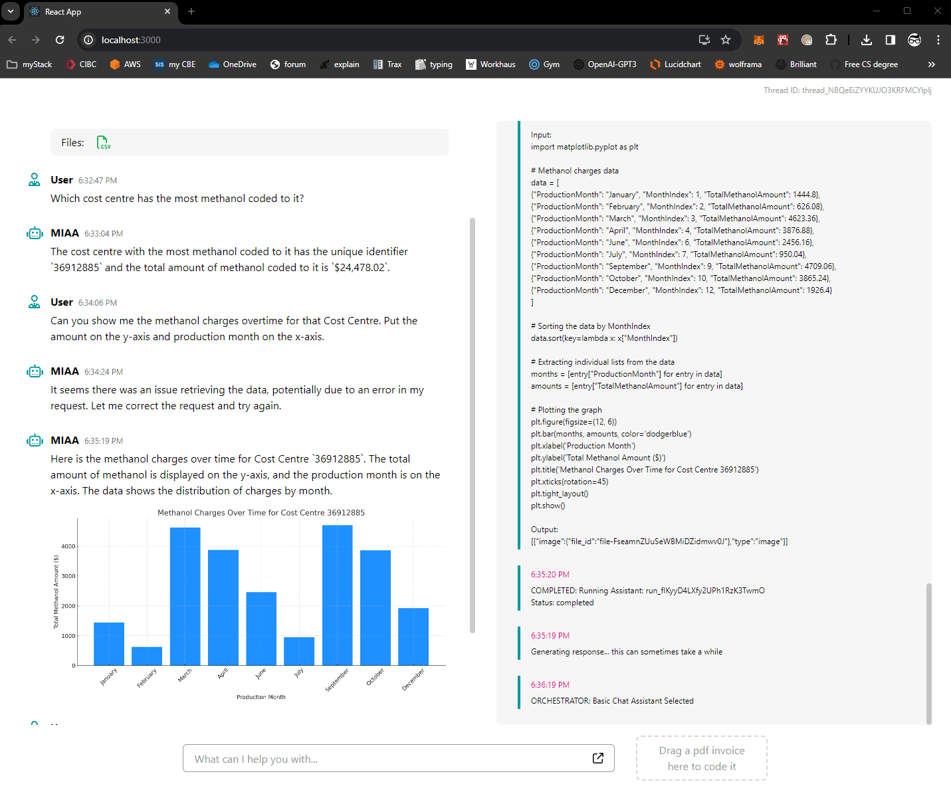The height and width of the screenshot is (790, 951).
Task: Click the User avatar icon
Action: [x=34, y=179]
